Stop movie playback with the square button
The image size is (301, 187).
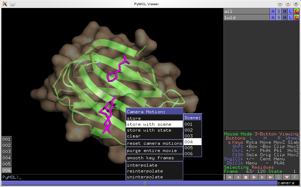pyautogui.click(x=246, y=177)
